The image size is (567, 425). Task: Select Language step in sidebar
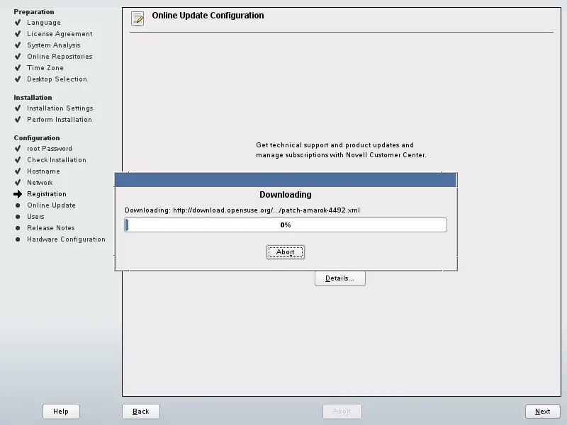(x=44, y=23)
